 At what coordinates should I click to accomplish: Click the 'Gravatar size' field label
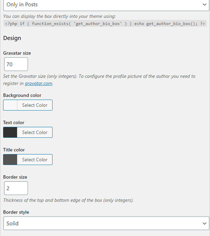[x=17, y=53]
